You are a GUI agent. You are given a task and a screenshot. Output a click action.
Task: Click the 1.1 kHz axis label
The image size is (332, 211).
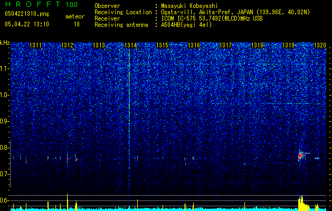tap(5, 69)
